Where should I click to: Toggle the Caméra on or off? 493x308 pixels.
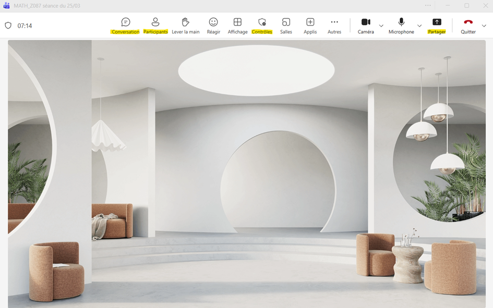(366, 26)
